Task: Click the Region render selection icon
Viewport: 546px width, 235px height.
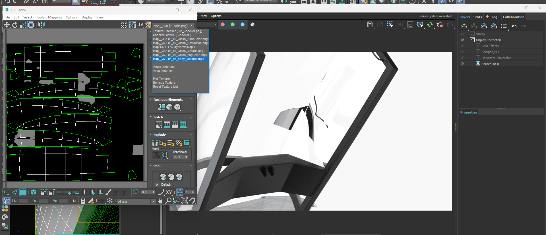Action: point(390,25)
